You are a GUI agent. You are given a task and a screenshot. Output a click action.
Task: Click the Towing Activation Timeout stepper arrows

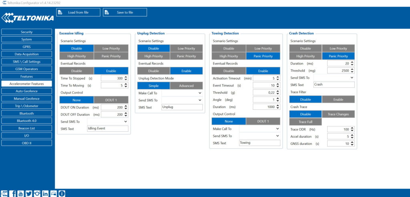pos(278,78)
